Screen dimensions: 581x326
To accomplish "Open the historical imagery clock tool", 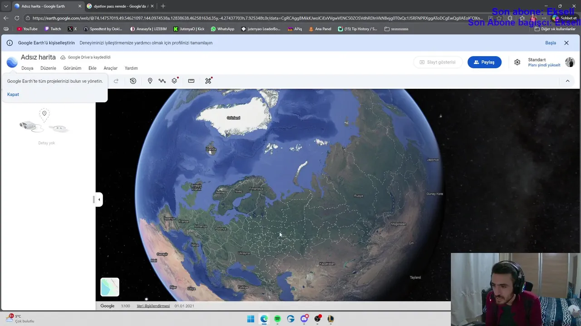I will 133,81.
